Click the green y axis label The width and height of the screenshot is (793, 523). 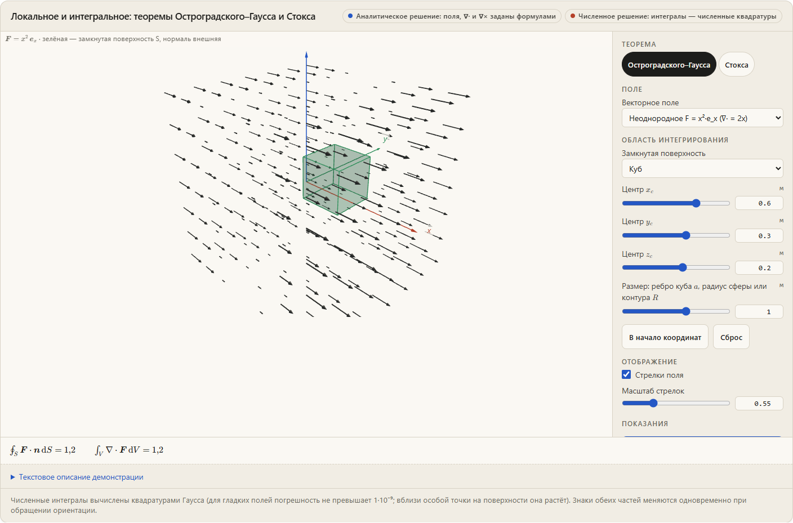(x=386, y=139)
